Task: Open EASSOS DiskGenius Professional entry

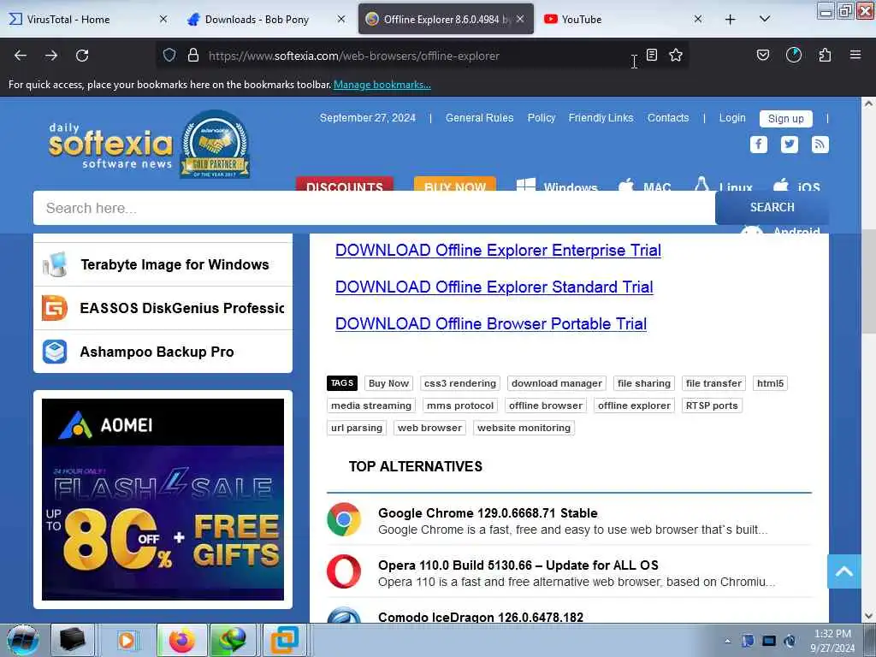Action: click(x=163, y=308)
